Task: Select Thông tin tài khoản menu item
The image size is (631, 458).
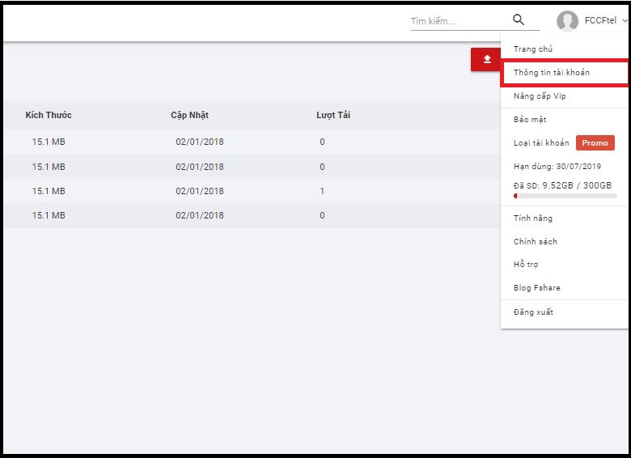Action: [552, 73]
